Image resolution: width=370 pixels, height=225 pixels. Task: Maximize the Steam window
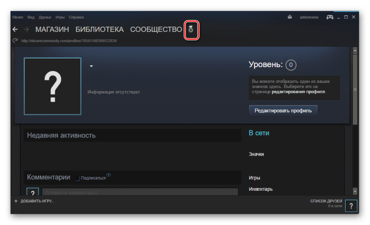pyautogui.click(x=345, y=17)
